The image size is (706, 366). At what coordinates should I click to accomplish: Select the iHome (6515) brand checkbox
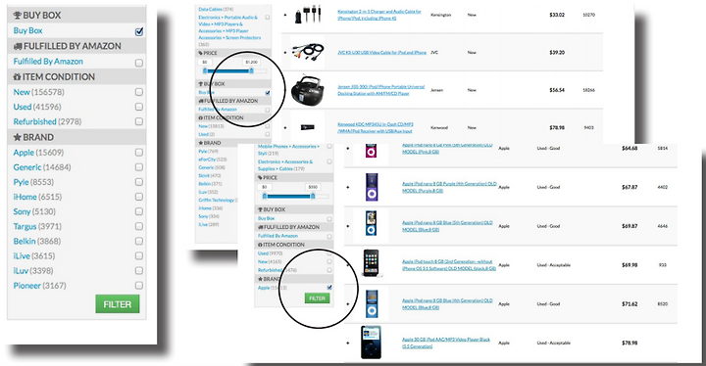139,197
